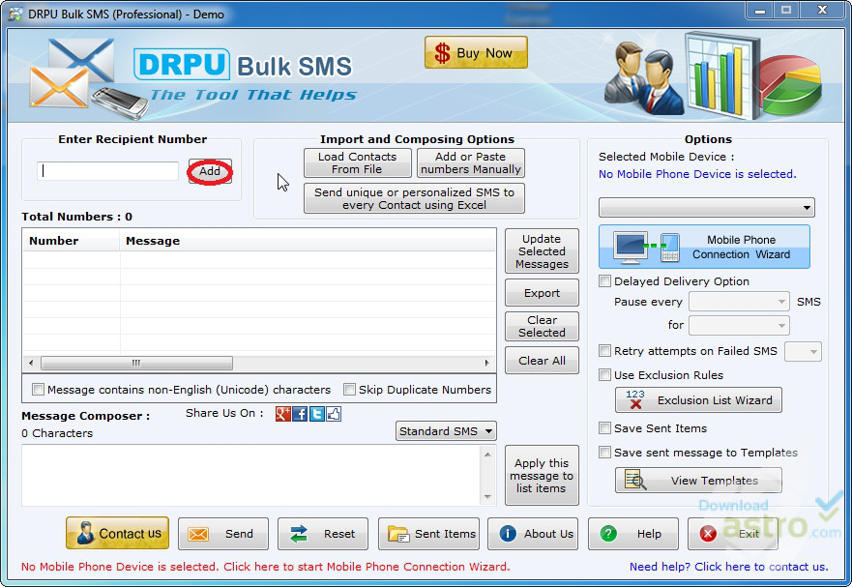This screenshot has width=852, height=587.
Task: Click the Reset button
Action: tap(323, 534)
